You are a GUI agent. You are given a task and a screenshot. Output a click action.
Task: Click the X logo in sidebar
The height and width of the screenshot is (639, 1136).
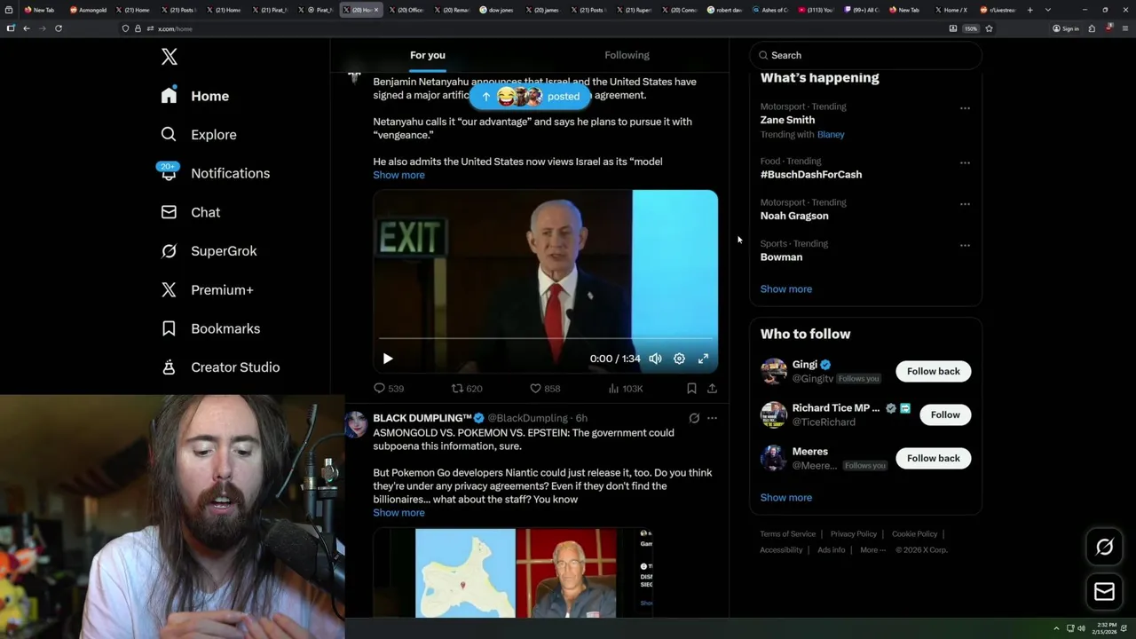[x=170, y=57]
